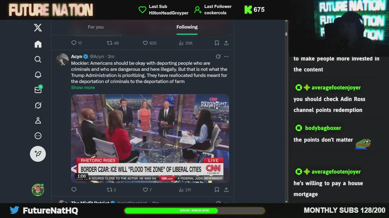The height and width of the screenshot is (218, 389).
Task: Open Profile person icon in sidebar
Action: coord(38,121)
